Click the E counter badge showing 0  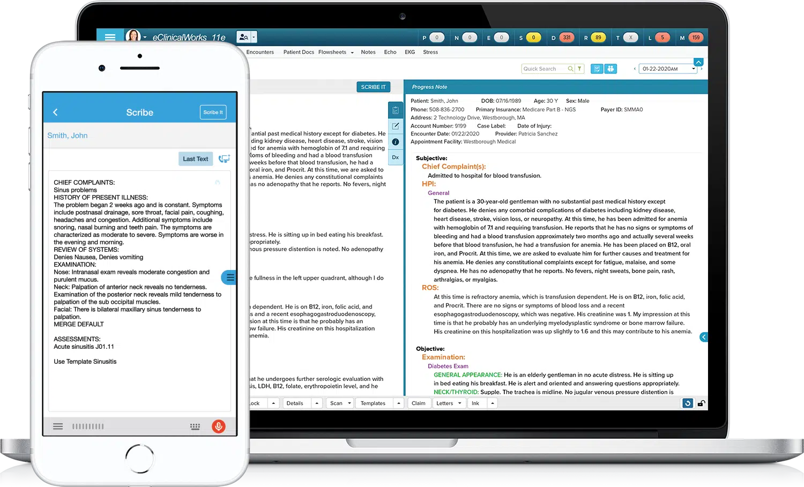501,38
